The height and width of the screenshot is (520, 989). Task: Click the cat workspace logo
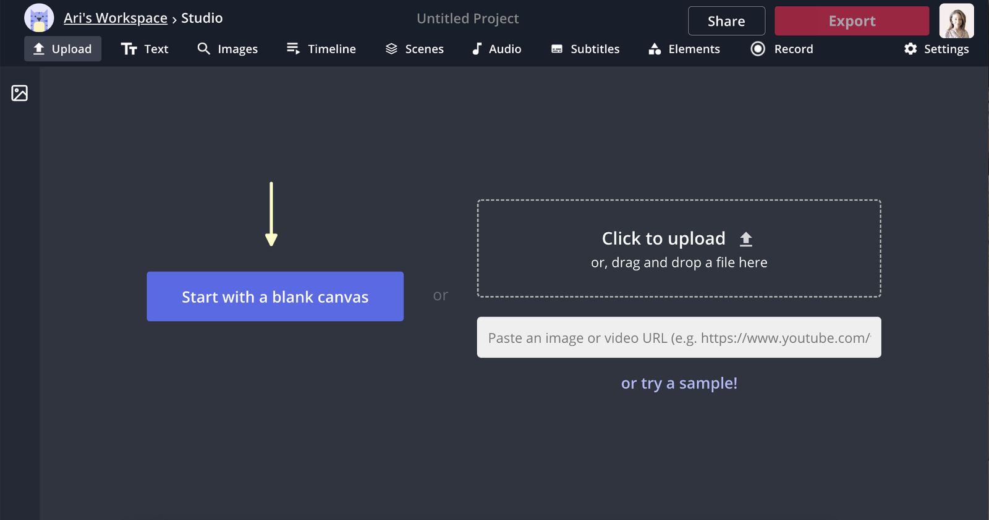(39, 18)
